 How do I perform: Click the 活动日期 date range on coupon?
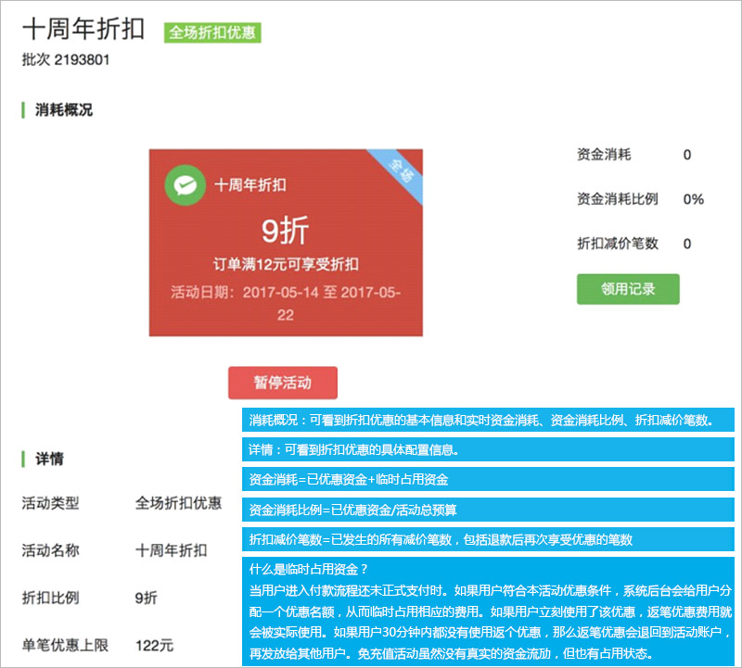pos(286,303)
